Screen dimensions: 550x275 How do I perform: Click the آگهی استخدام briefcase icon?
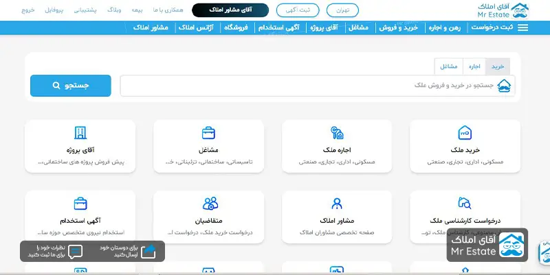click(x=80, y=203)
